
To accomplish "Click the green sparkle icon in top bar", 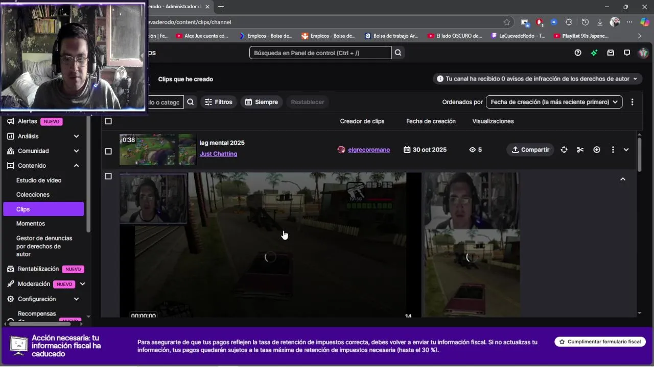I will pyautogui.click(x=594, y=53).
